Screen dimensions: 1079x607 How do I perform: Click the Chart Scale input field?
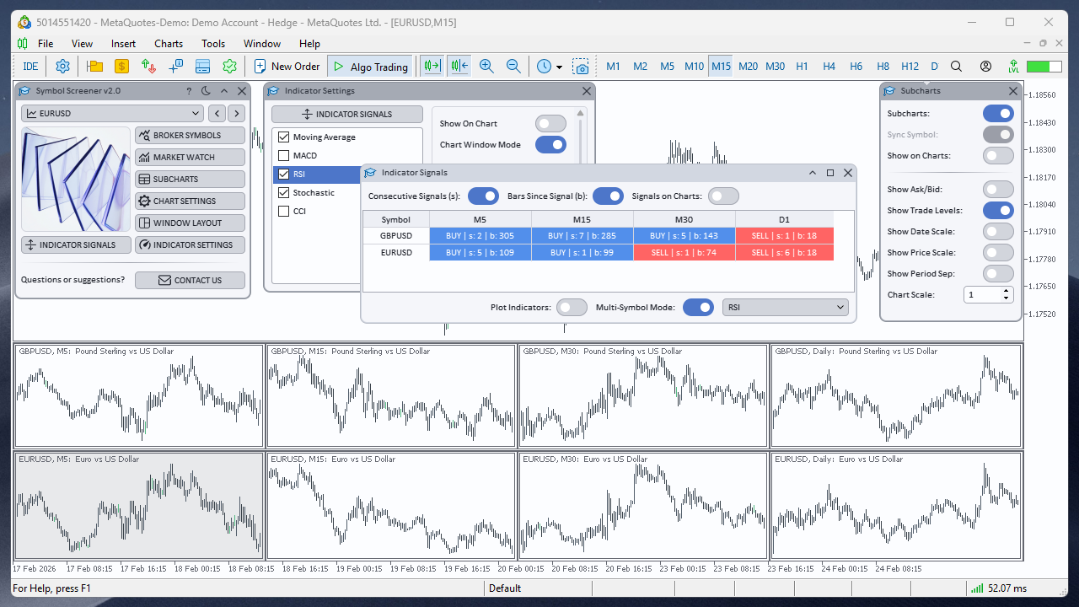point(982,295)
